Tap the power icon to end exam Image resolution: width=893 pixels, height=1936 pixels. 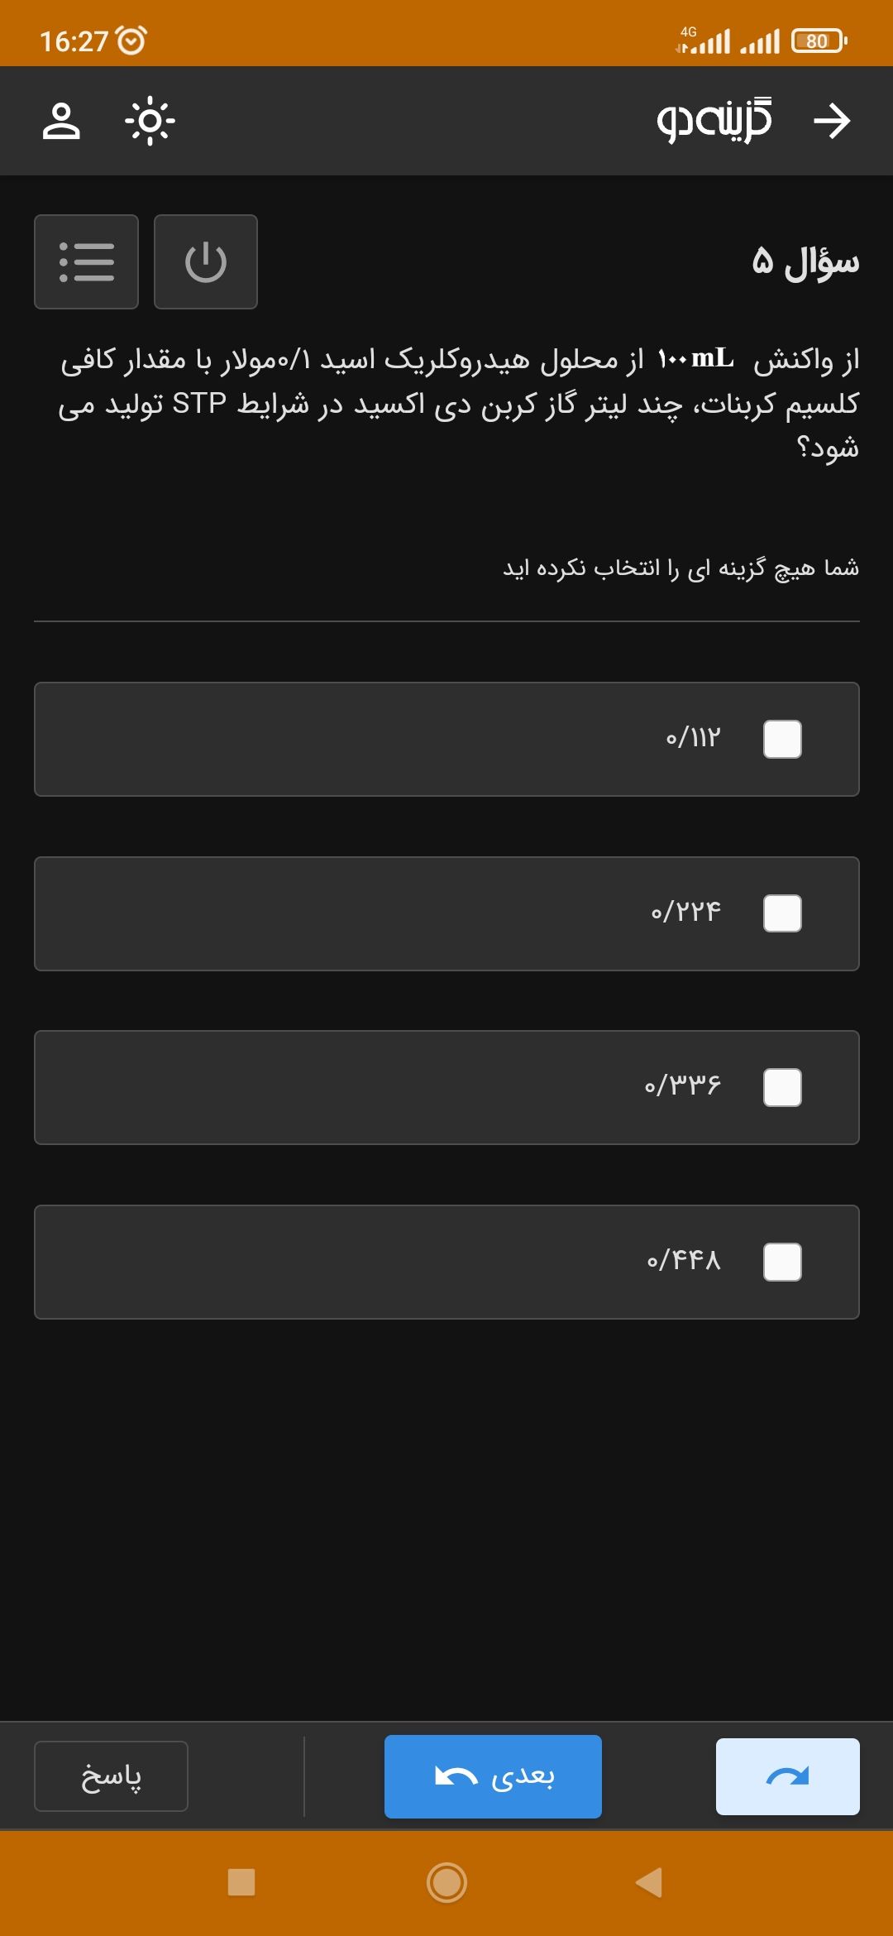(206, 261)
